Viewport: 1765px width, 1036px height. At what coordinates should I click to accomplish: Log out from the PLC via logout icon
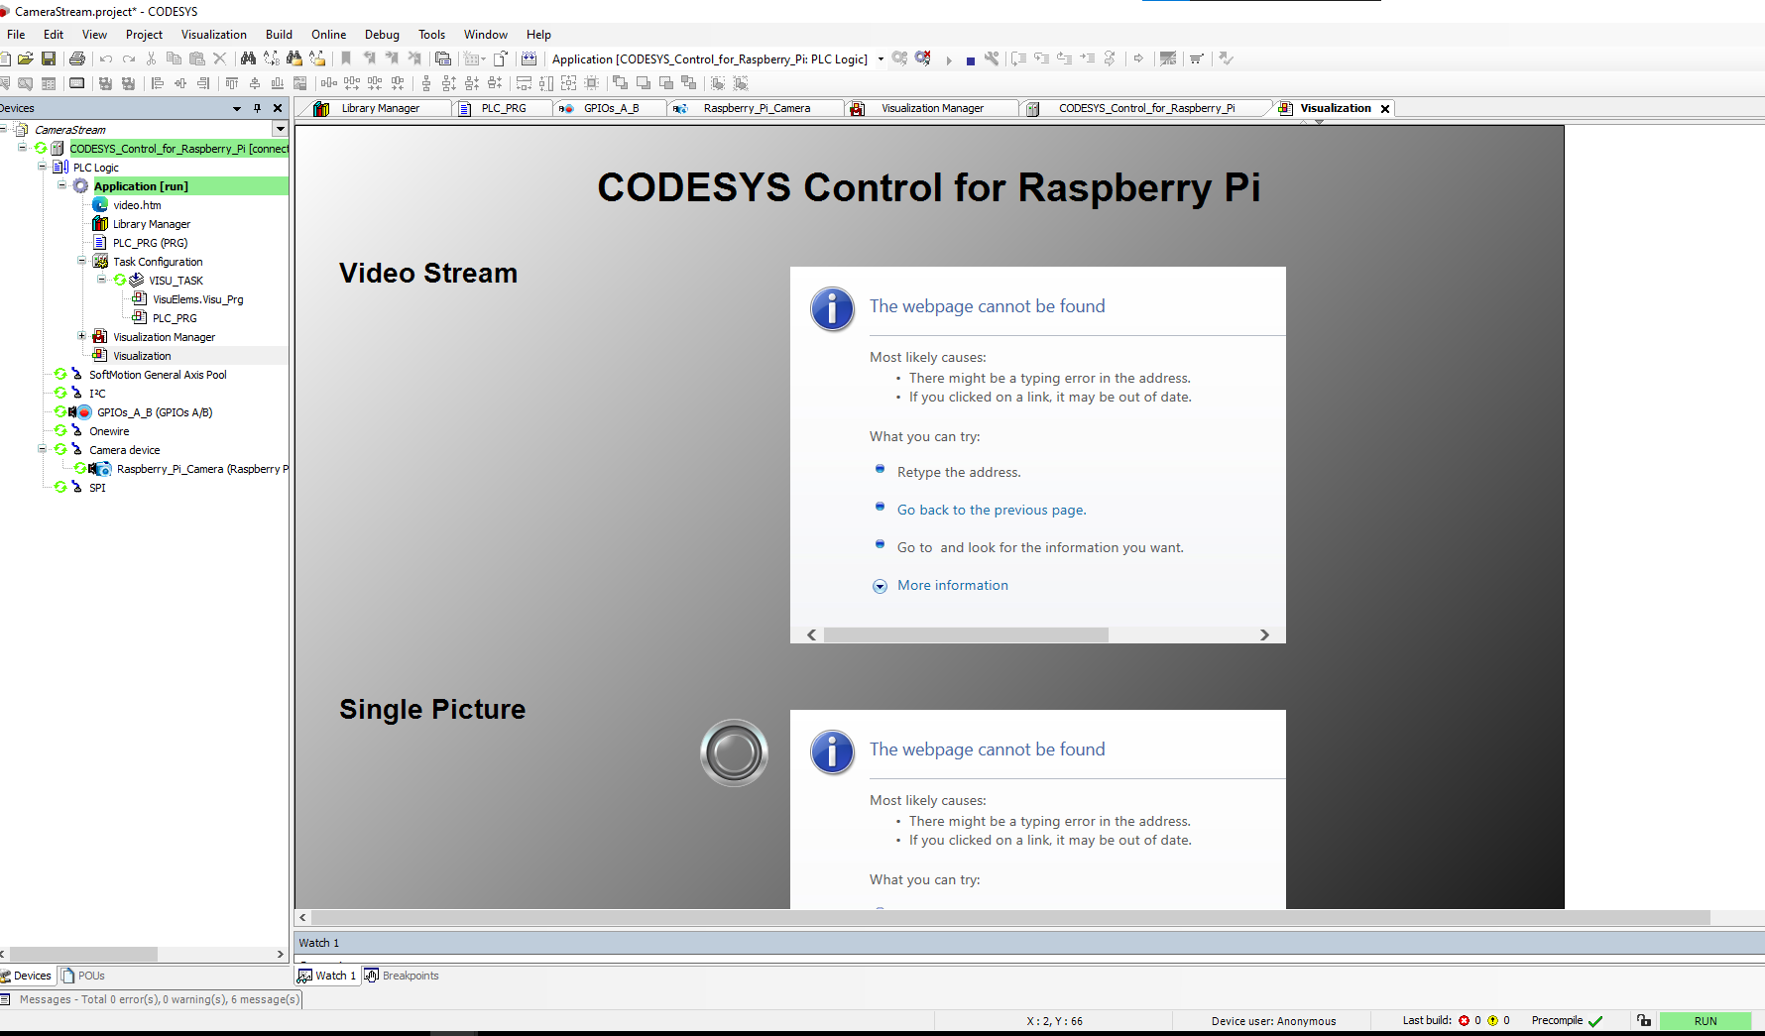coord(922,58)
